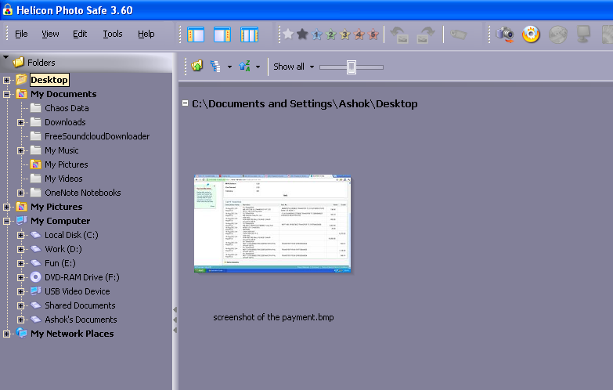Click the right panel layout icon
The height and width of the screenshot is (390, 613).
click(x=222, y=34)
